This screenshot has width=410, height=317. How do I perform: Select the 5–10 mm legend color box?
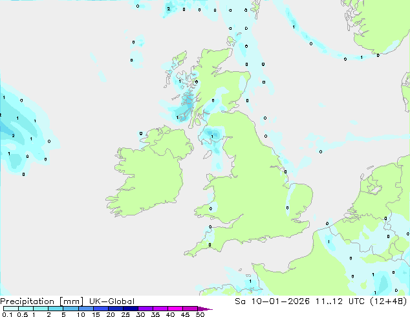point(70,309)
